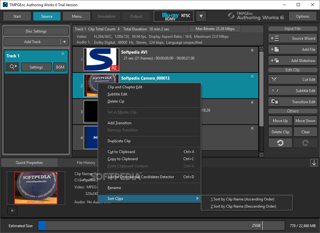Click clip list scroll up arrow
The width and height of the screenshot is (320, 233).
[261, 49]
